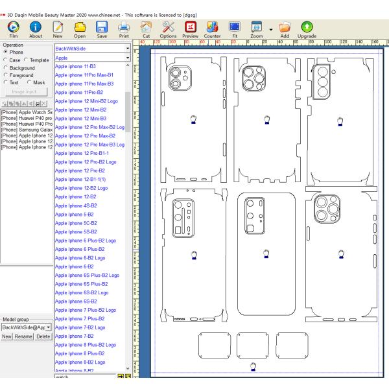Select the Case radio button
389x389 pixels.
[x=5, y=60]
